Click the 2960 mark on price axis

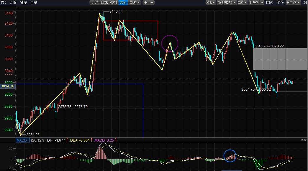(x=9, y=118)
